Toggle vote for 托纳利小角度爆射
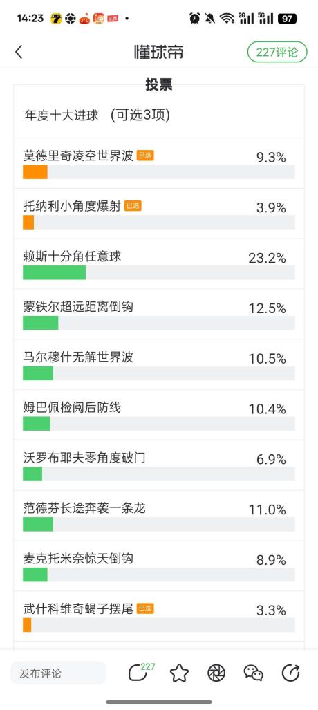Image resolution: width=318 pixels, height=710 pixels. [159, 214]
